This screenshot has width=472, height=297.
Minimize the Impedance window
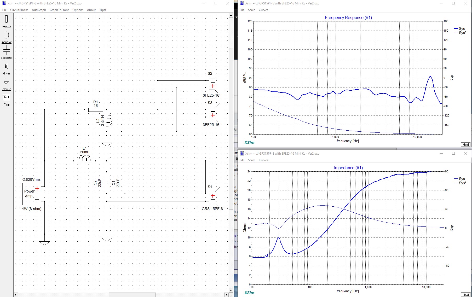coord(442,153)
